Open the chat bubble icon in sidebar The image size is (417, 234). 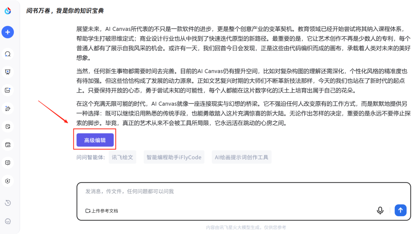coord(8,54)
